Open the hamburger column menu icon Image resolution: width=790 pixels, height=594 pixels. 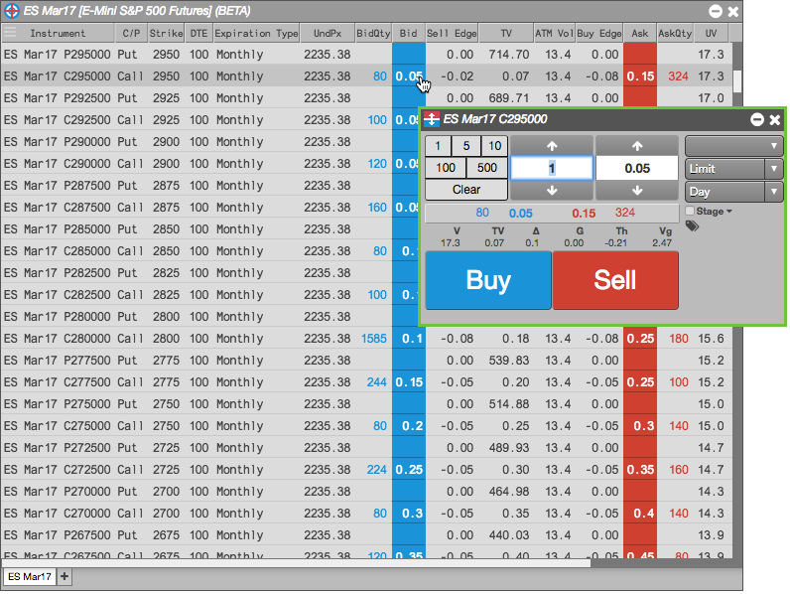tap(10, 34)
